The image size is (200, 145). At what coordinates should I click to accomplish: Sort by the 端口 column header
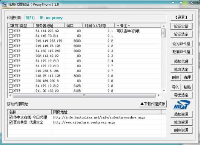[74, 26]
